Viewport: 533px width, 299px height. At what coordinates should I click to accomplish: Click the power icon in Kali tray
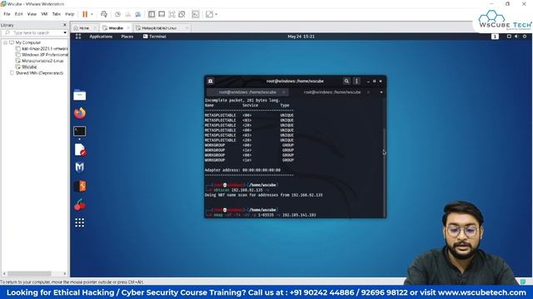pos(525,37)
